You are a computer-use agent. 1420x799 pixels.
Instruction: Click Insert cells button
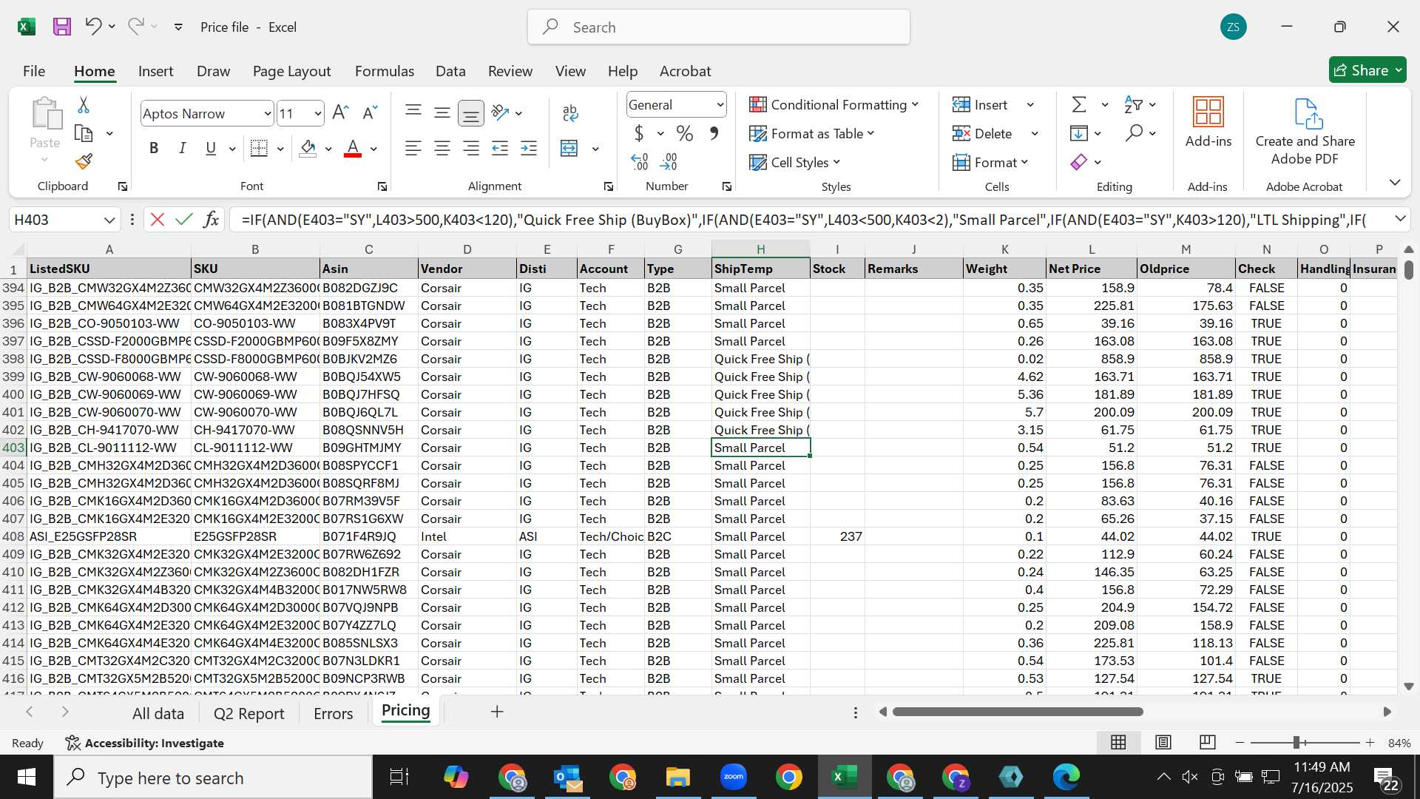click(x=980, y=104)
